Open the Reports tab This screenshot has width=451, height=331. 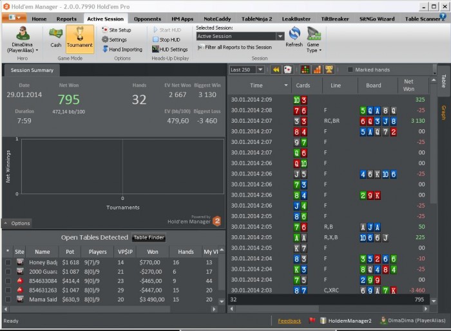point(66,19)
